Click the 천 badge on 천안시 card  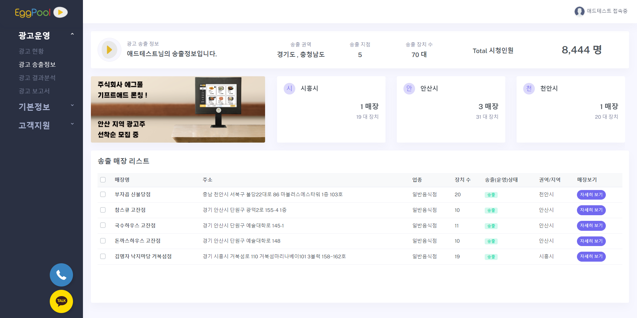coord(529,89)
